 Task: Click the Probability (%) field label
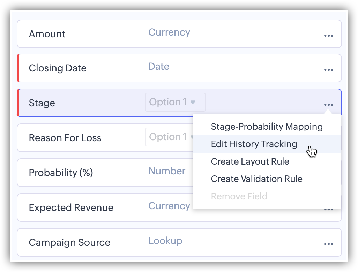point(61,173)
